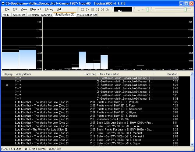Skip to the next track

[102, 9]
